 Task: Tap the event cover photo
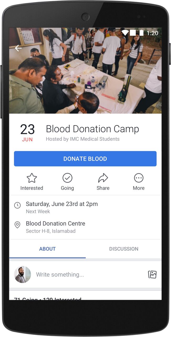pos(85,71)
